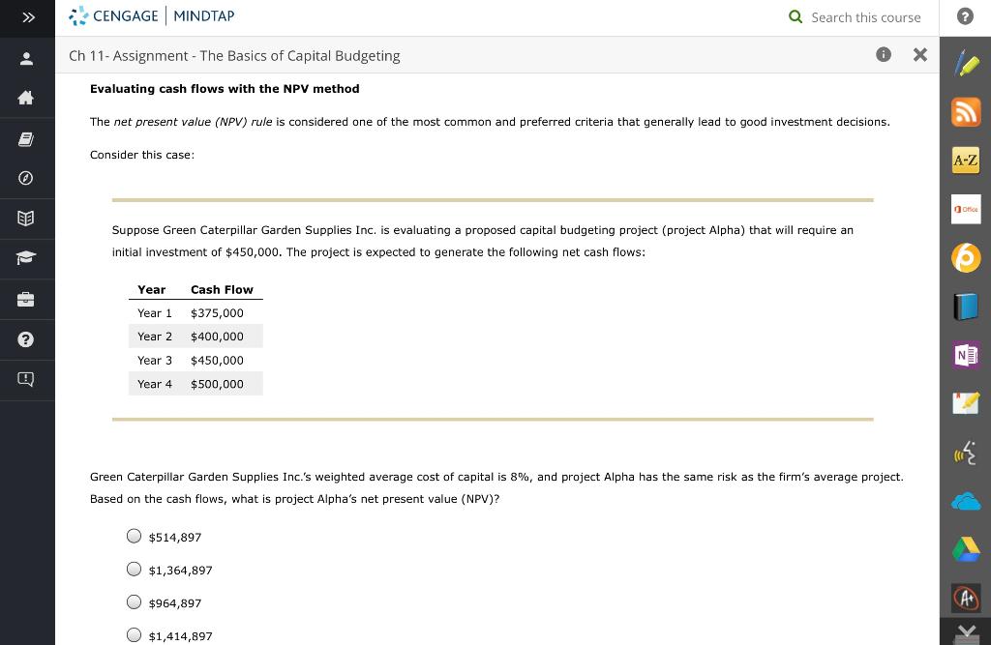Select the $514,897 answer option
The width and height of the screenshot is (991, 645).
click(134, 536)
